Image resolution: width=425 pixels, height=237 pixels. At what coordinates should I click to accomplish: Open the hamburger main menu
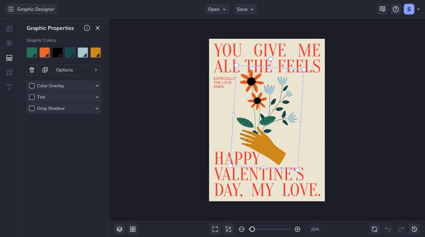(11, 9)
